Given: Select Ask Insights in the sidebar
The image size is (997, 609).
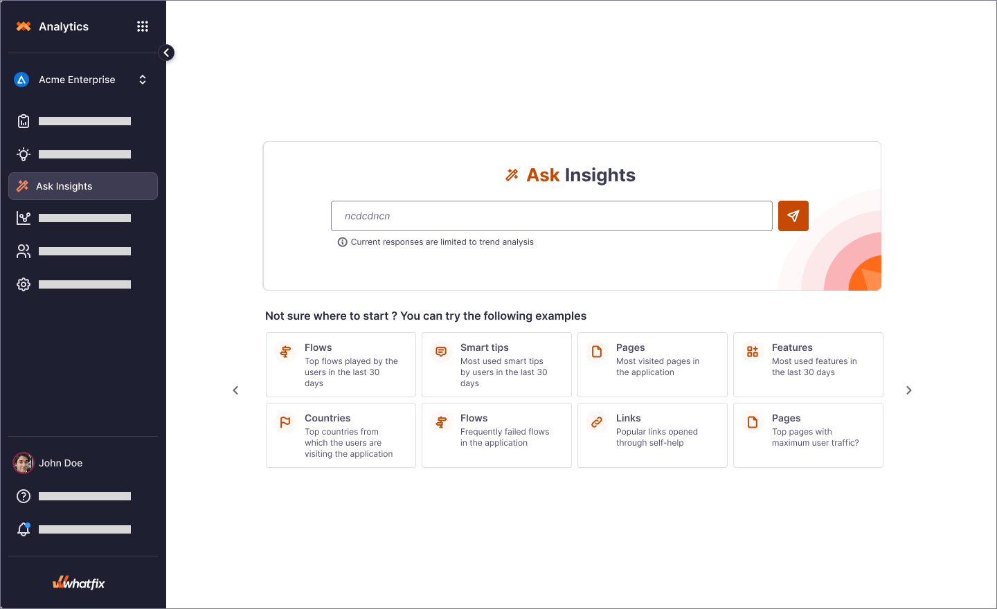Looking at the screenshot, I should [x=83, y=186].
